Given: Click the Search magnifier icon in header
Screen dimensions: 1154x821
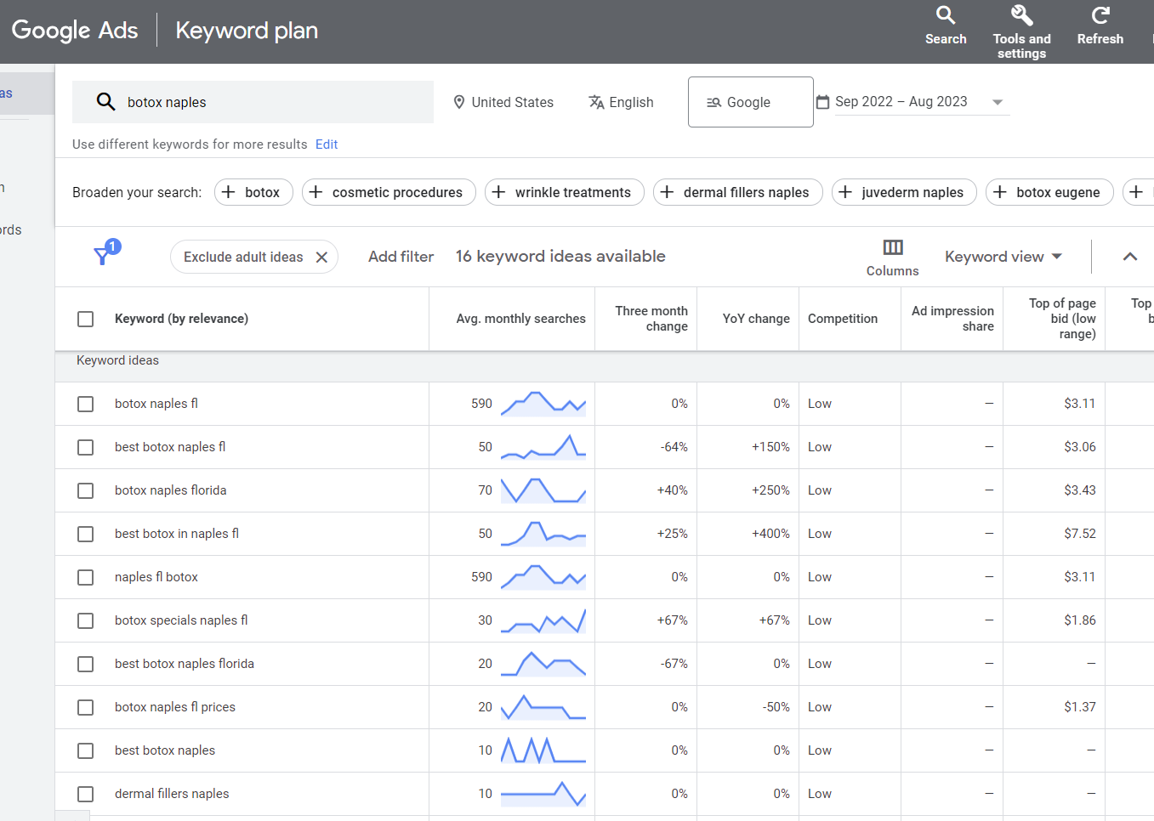Looking at the screenshot, I should 946,14.
